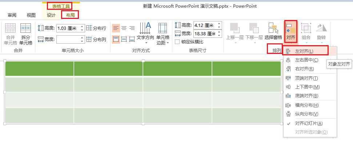The height and width of the screenshot is (142, 353).
Task: Choose Align Right (右对齐) menu item
Action: (x=310, y=69)
